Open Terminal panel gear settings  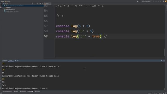pyautogui.click(x=162, y=61)
